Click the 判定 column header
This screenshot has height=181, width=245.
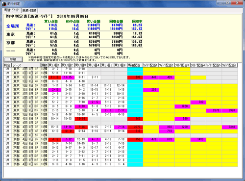pos(7,65)
